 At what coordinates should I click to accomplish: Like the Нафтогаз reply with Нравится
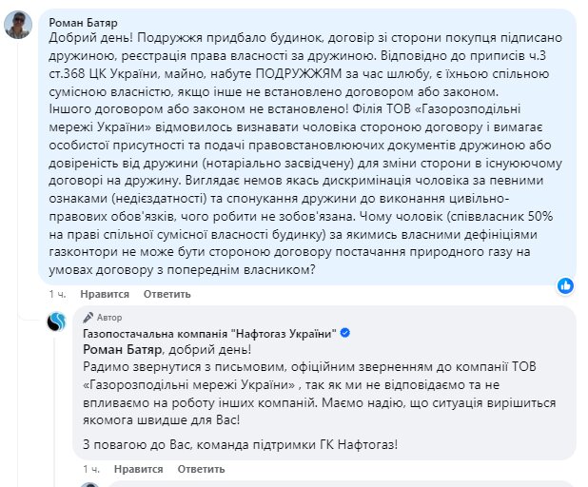[x=138, y=469]
